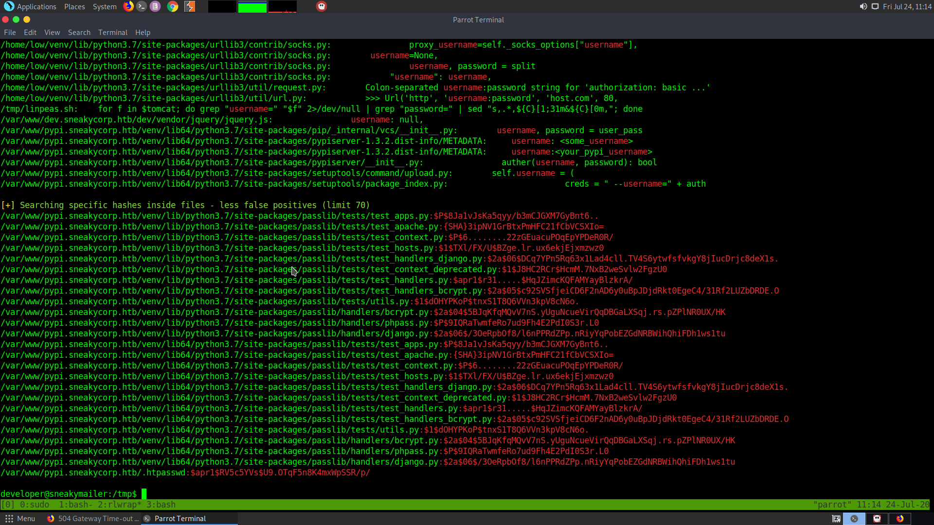Click the volume speaker icon

point(863,6)
